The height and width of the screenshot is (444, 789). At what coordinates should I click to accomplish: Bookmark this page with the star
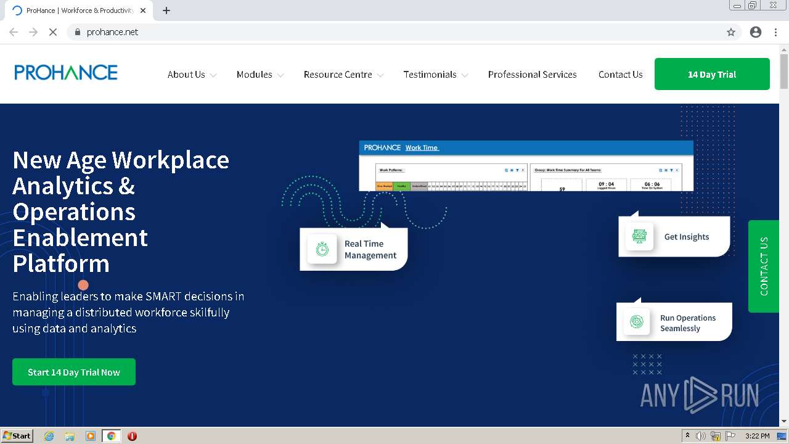[x=731, y=32]
